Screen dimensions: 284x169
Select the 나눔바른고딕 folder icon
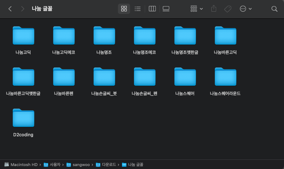tap(225, 35)
